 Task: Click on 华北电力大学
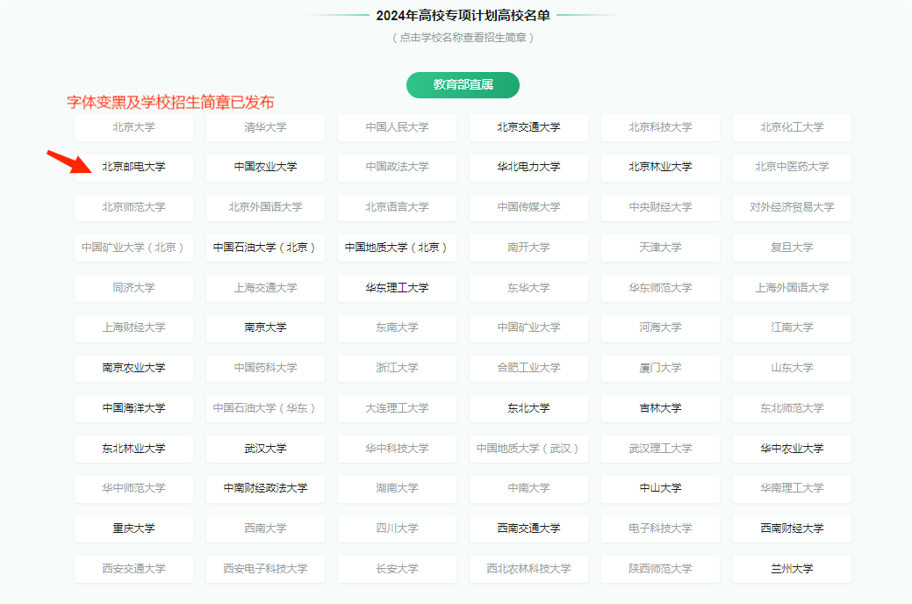(528, 167)
